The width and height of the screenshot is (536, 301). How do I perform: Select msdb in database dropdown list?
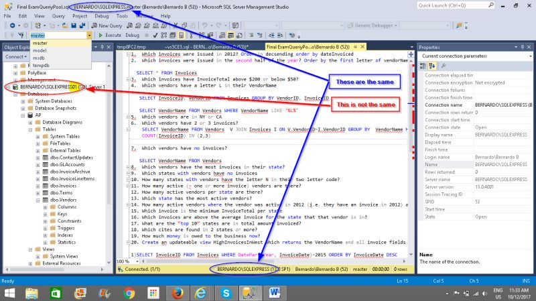pyautogui.click(x=60, y=58)
